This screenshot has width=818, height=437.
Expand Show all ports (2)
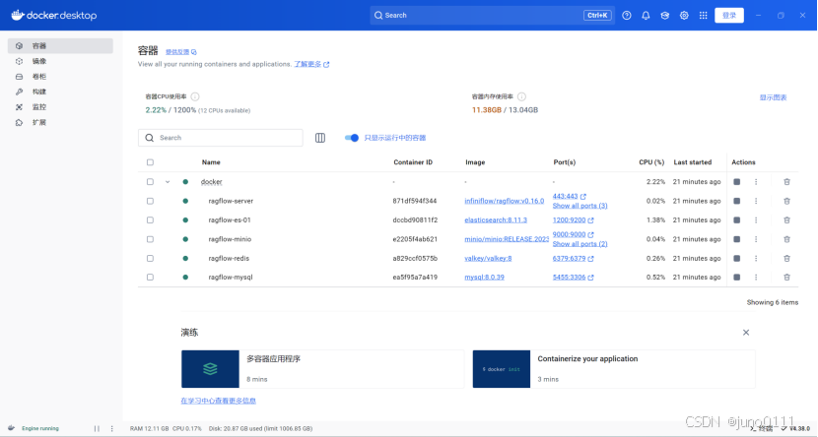(579, 244)
